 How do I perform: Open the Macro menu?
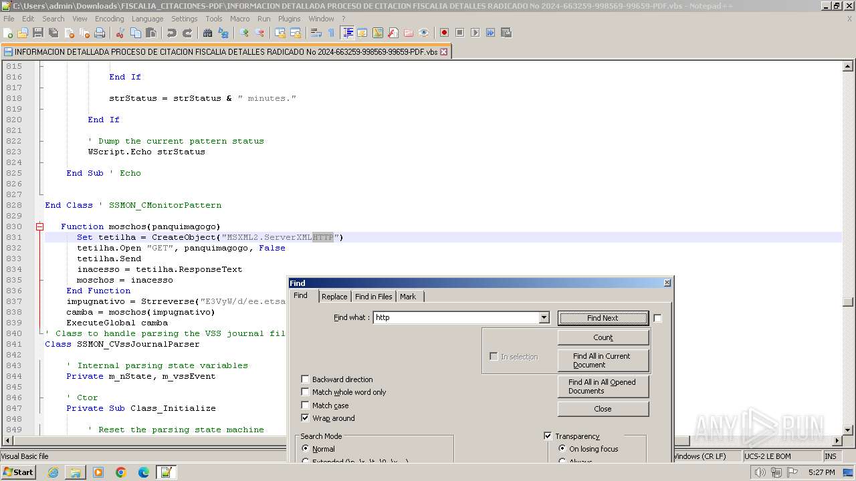[x=239, y=19]
